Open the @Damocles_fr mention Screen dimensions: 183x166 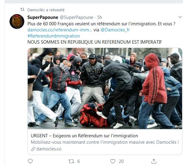pyautogui.click(x=115, y=30)
